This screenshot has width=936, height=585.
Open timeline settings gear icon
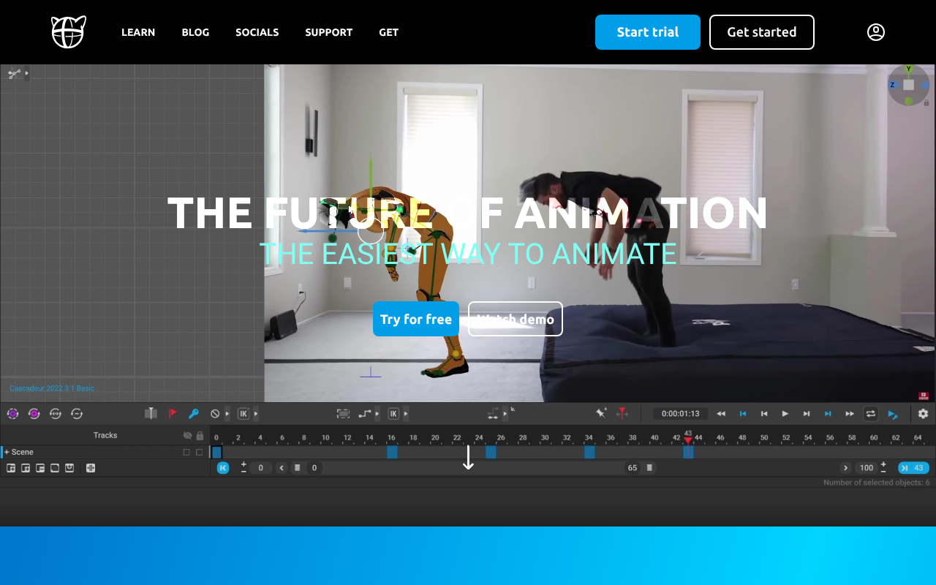click(x=923, y=414)
